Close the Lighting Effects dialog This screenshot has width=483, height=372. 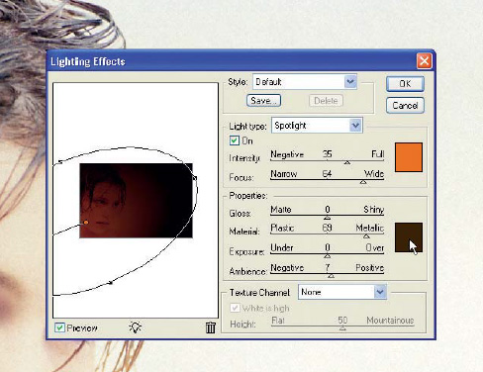424,61
